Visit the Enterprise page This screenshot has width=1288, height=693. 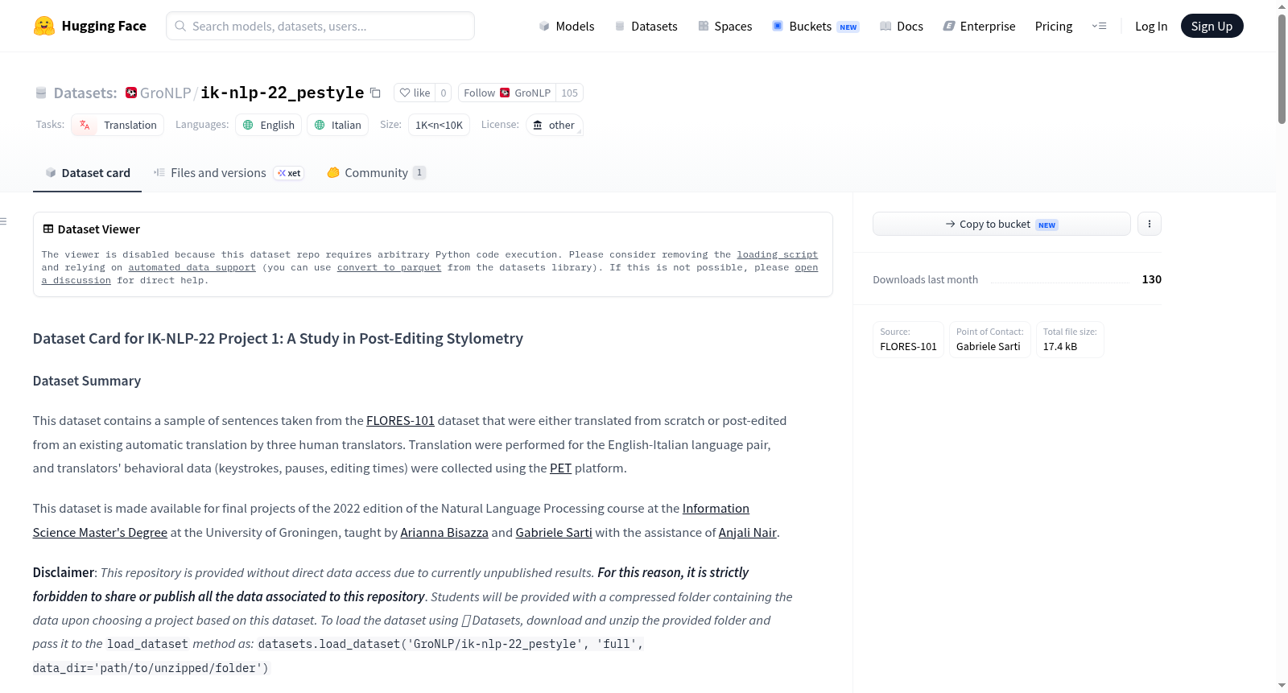tap(979, 26)
